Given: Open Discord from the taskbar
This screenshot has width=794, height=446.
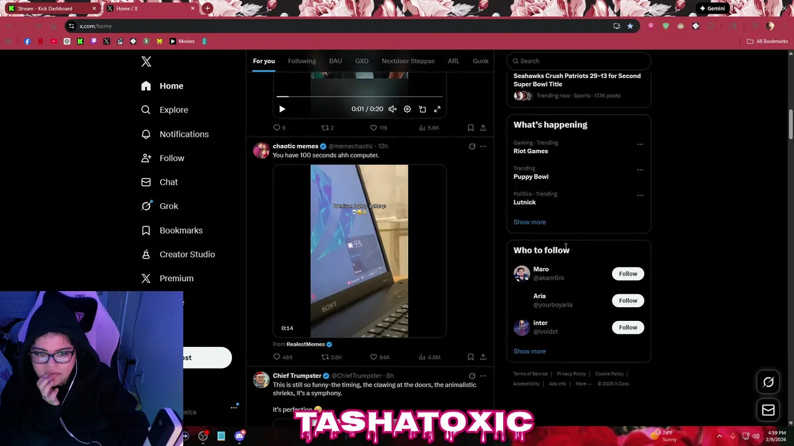Looking at the screenshot, I should tap(239, 436).
